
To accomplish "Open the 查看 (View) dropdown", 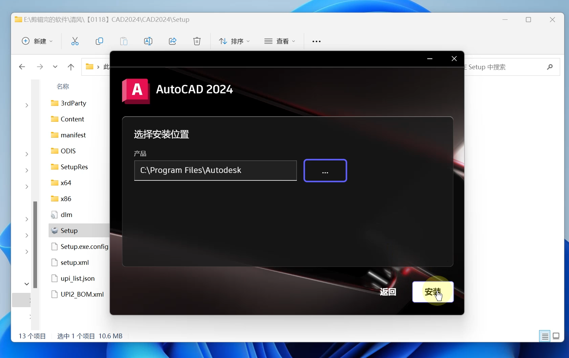I will 280,41.
